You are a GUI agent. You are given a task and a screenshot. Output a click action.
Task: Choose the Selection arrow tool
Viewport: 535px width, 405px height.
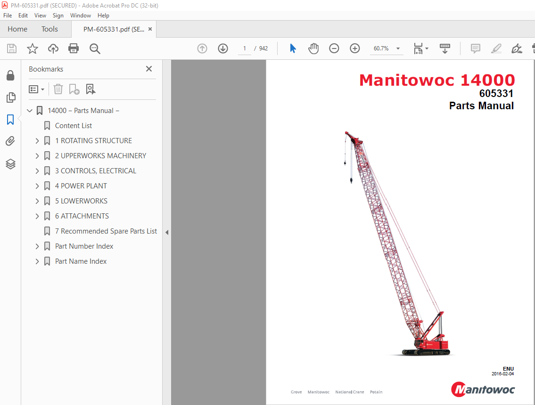pyautogui.click(x=293, y=49)
